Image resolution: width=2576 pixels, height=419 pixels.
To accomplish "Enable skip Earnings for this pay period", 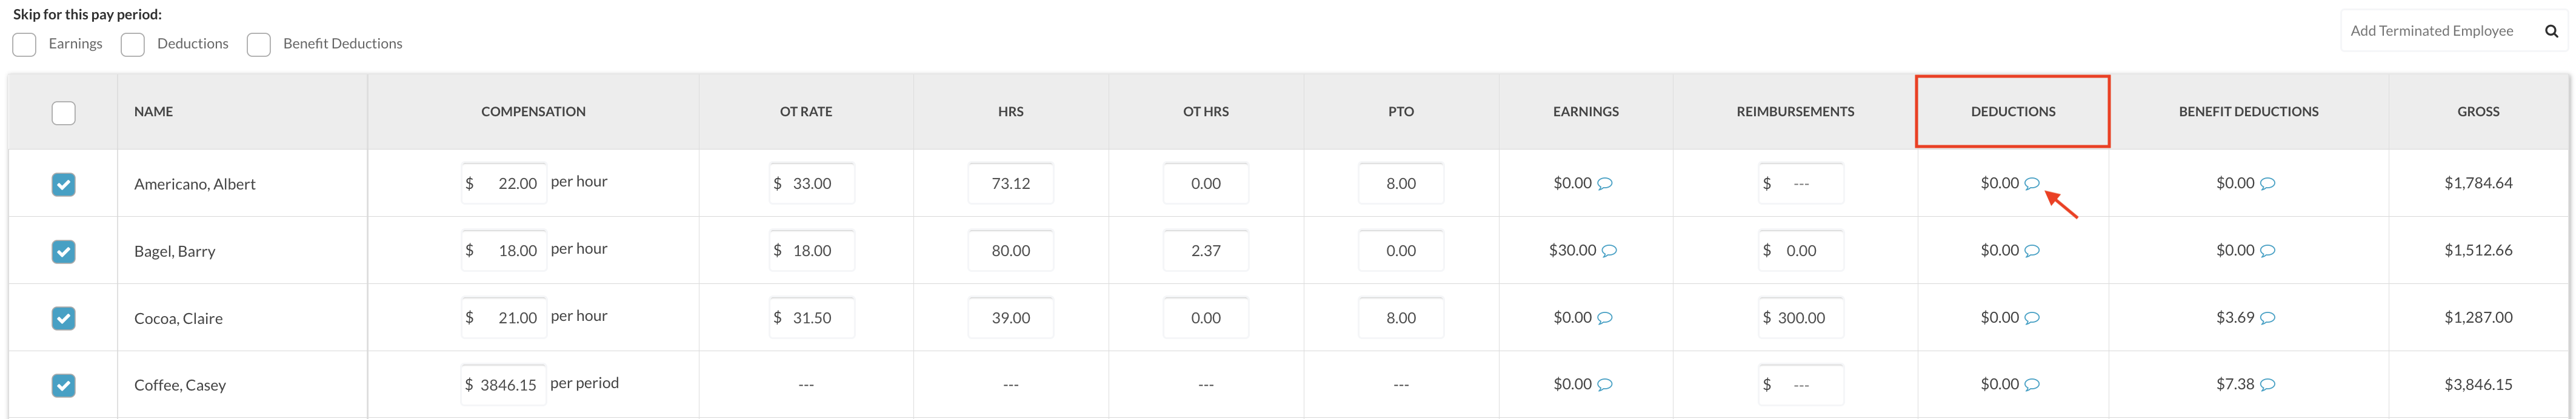I will tap(25, 45).
